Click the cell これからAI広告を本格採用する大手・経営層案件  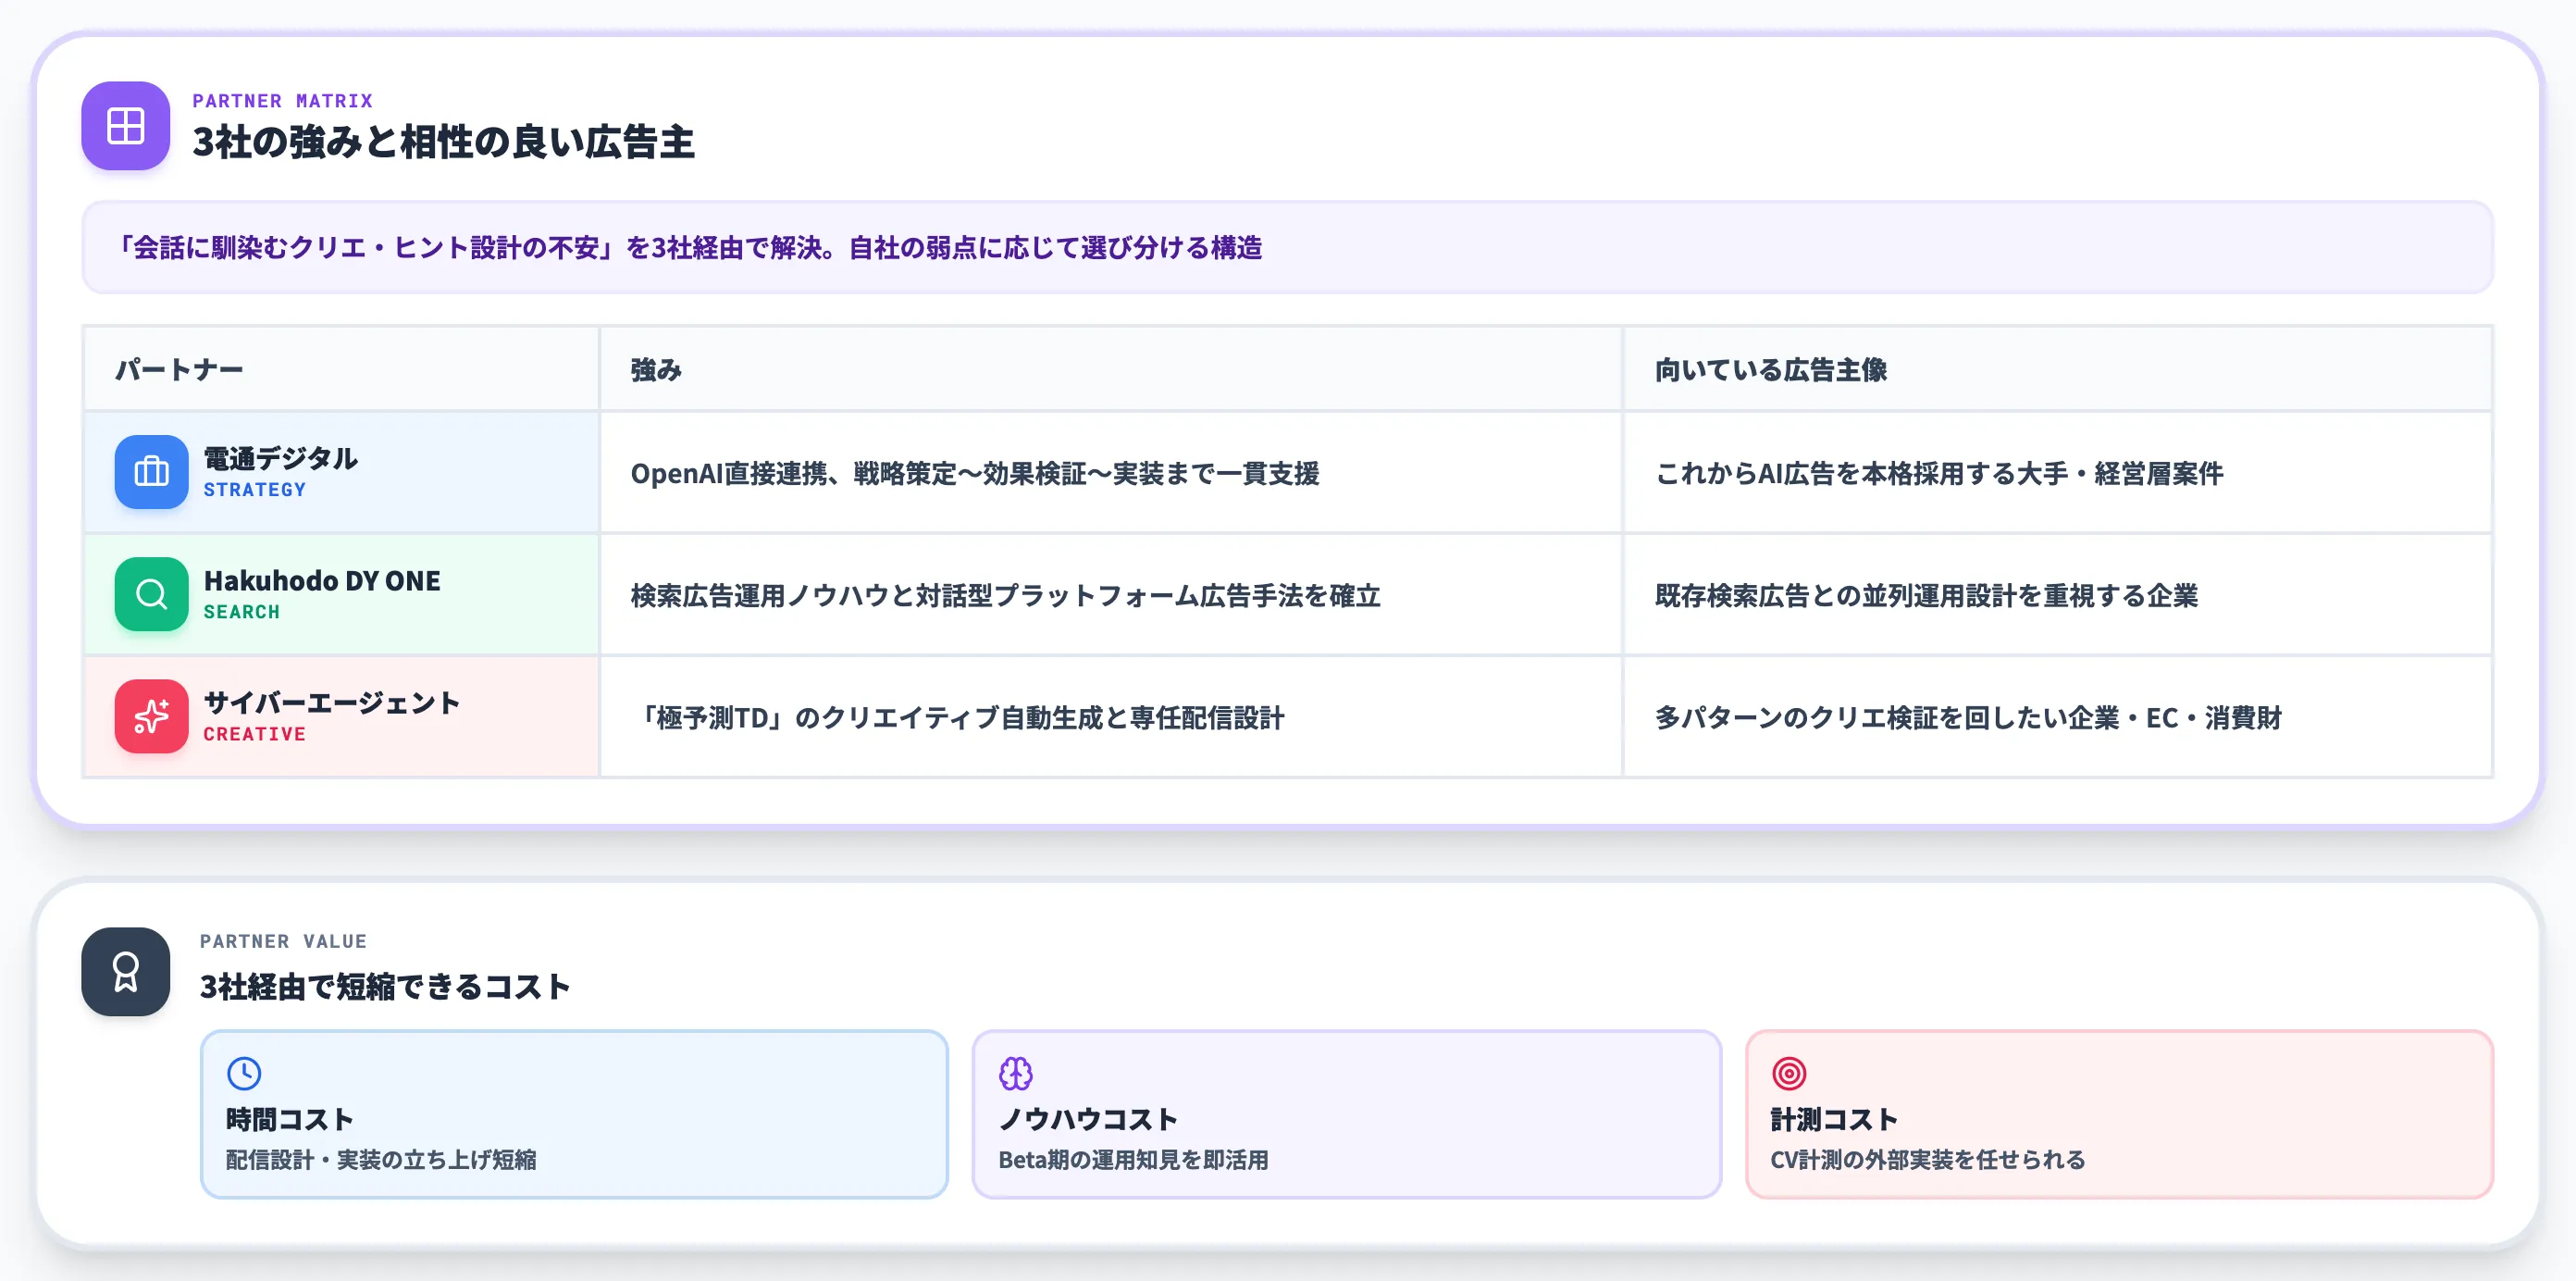2058,473
